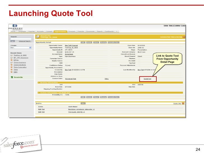
Task: Toggle the Titanium checkbox
Action: click(x=139, y=59)
